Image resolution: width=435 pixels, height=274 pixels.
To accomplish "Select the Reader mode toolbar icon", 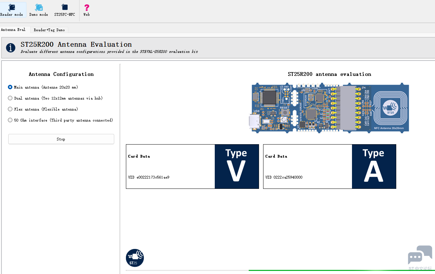I will 12,8.
